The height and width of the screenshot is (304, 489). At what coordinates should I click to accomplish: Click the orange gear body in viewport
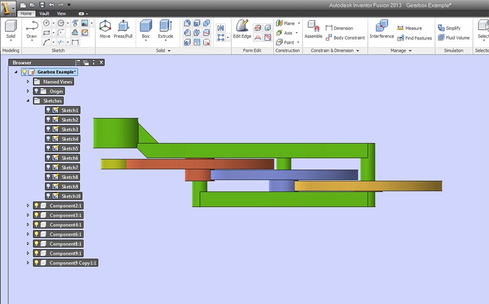coord(368,186)
